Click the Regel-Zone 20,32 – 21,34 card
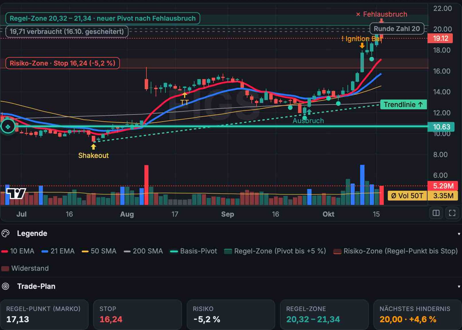462x330 pixels. [324, 315]
